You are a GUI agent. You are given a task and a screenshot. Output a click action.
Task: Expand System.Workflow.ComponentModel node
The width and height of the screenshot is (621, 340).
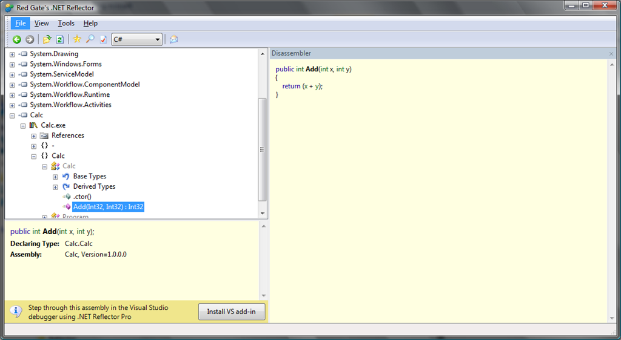(x=12, y=85)
